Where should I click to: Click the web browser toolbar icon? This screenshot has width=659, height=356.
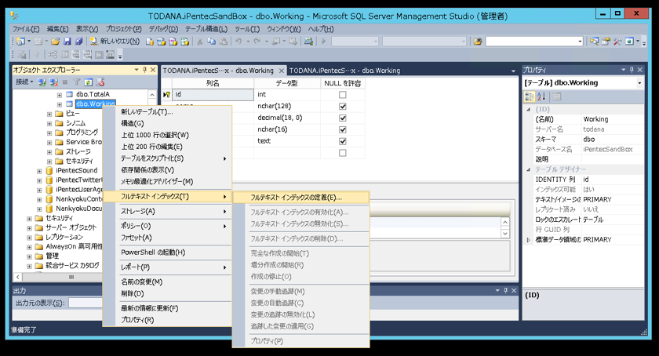pyautogui.click(x=629, y=42)
